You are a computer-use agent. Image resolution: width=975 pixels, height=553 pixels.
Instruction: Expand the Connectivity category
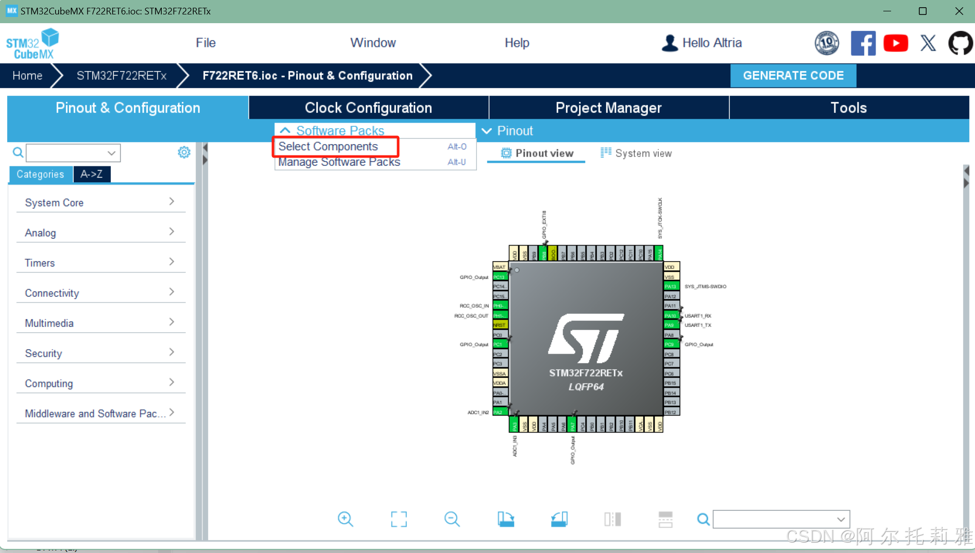[x=101, y=293]
